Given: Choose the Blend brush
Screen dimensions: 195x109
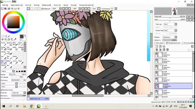Looking at the screenshot, I should click(9, 62).
